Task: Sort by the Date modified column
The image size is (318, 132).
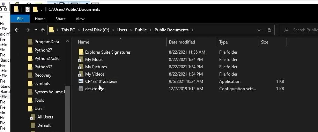Action: pos(182,42)
